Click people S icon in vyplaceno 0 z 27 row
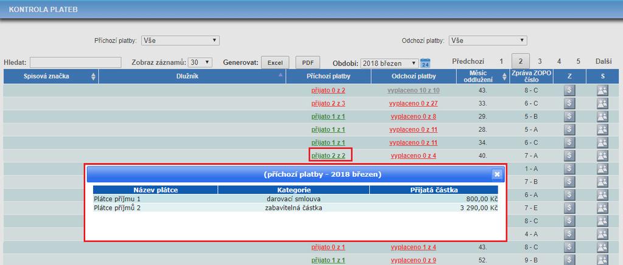 pyautogui.click(x=602, y=103)
